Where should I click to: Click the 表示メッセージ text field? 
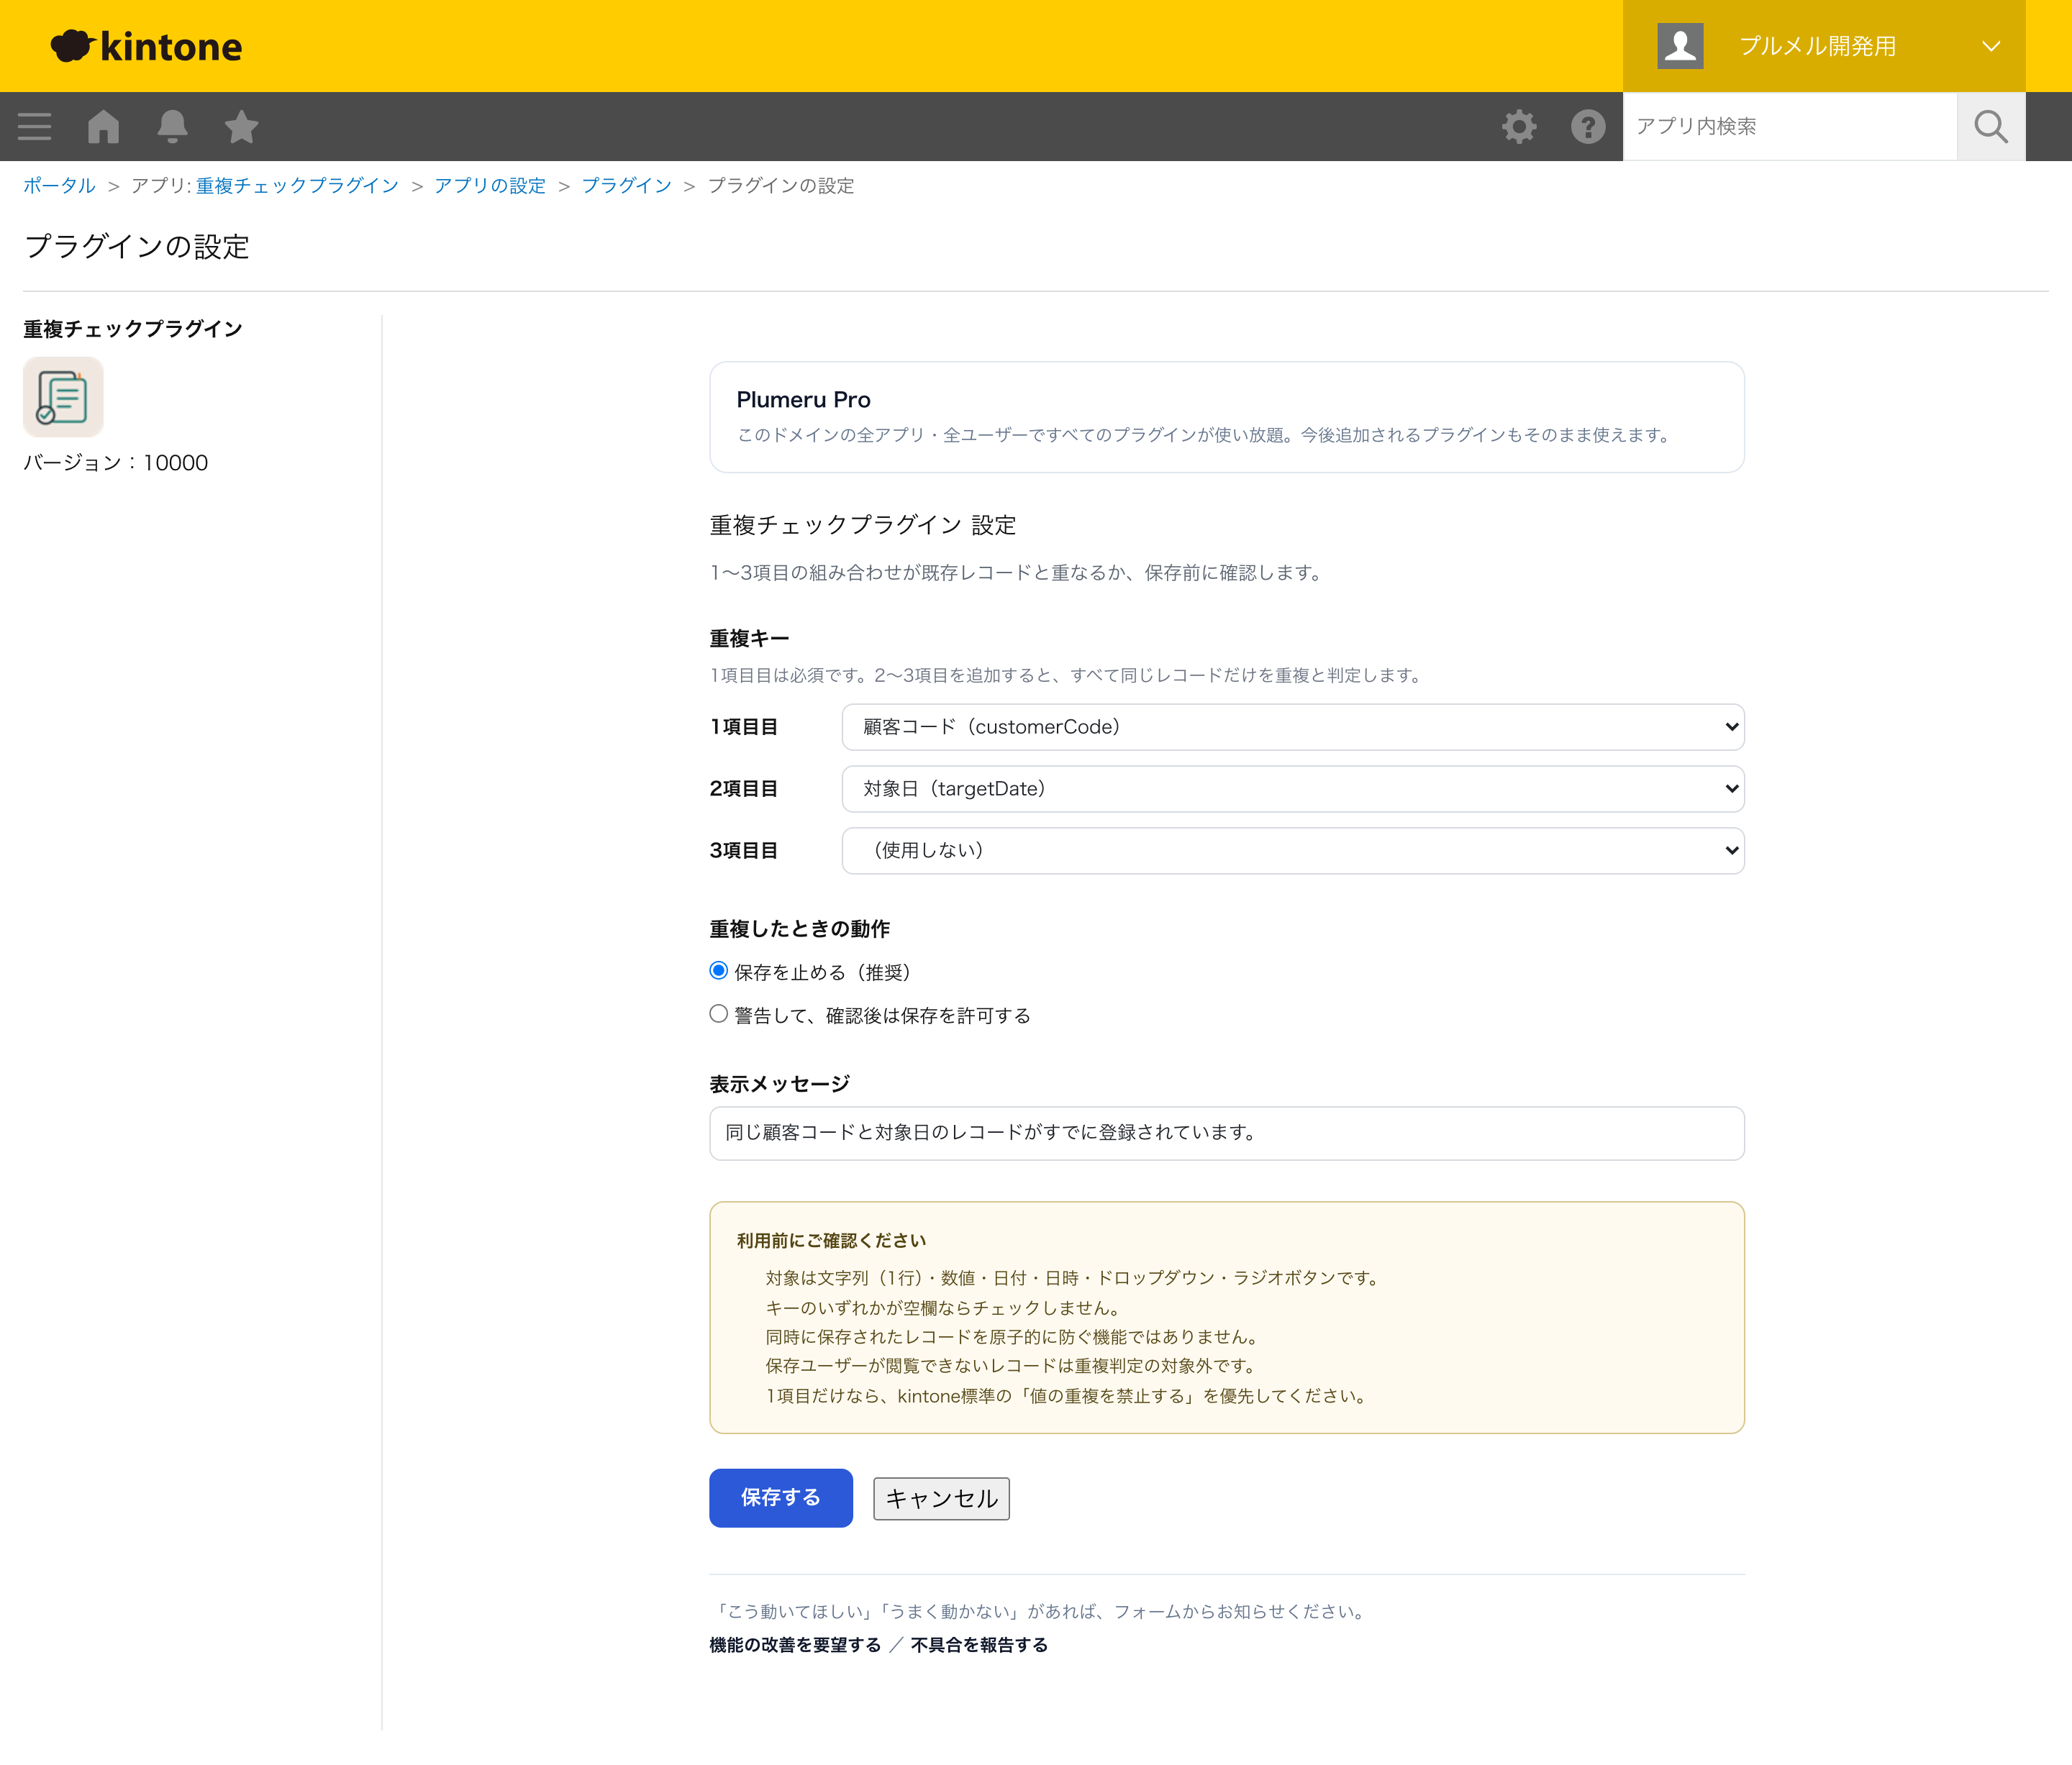[1227, 1134]
